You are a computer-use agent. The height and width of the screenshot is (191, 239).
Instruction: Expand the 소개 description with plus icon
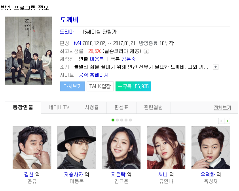pos(216,67)
